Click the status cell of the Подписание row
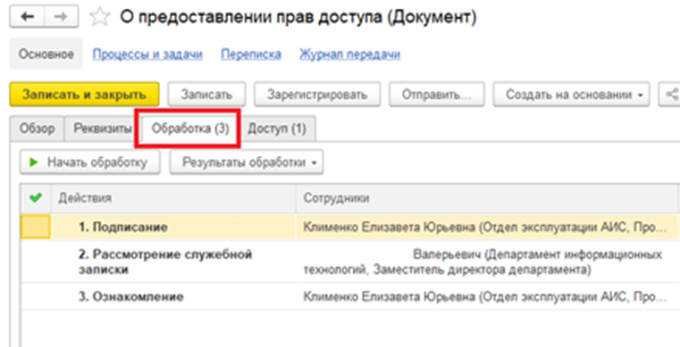The height and width of the screenshot is (347, 680). point(36,227)
